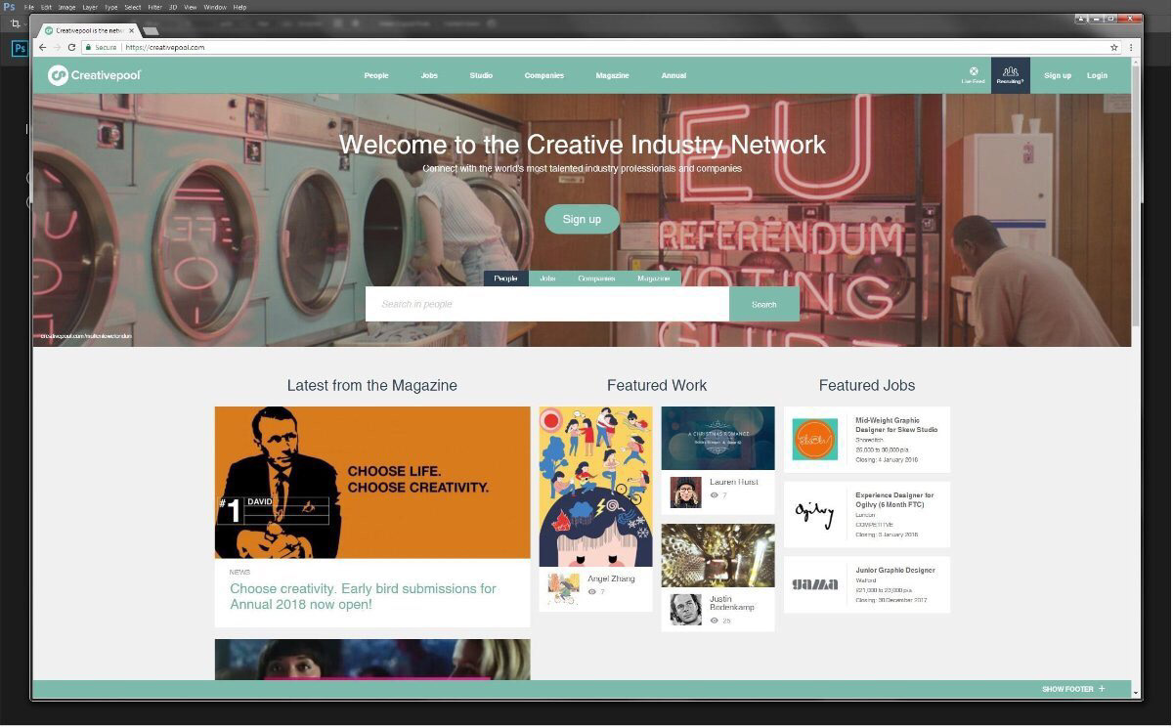
Task: Open the People nav item
Action: pos(376,75)
